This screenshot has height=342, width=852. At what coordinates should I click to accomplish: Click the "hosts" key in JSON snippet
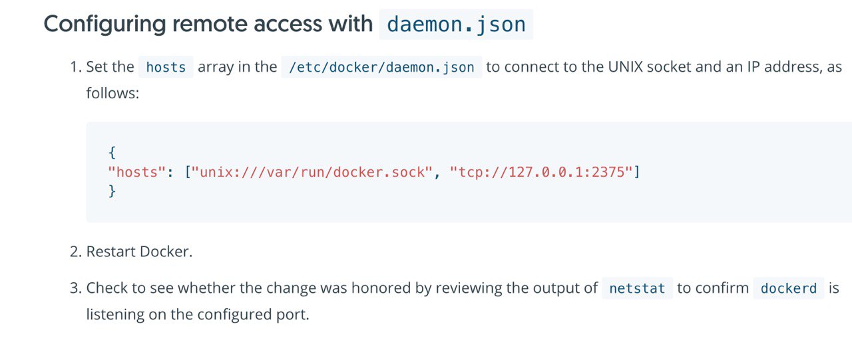click(136, 173)
